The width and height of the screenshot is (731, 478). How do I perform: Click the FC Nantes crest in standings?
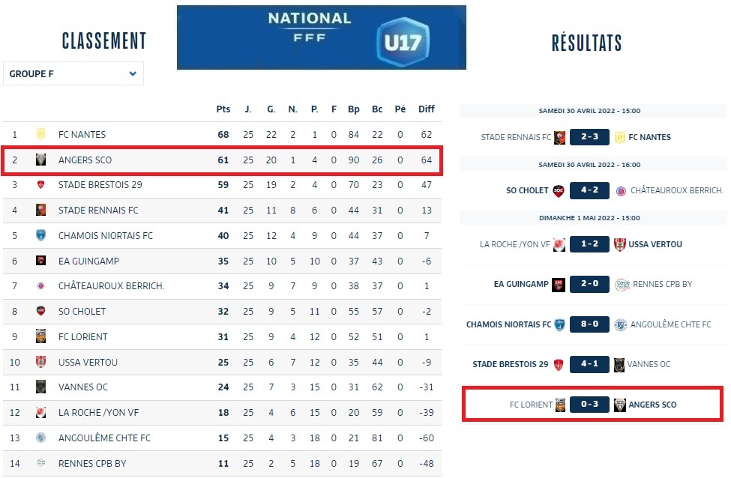(41, 135)
